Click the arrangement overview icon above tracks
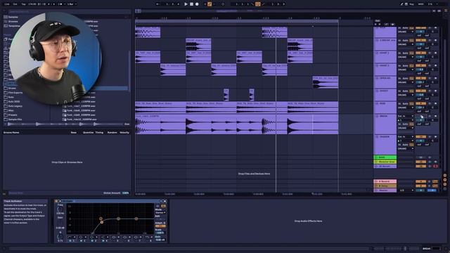 pos(138,11)
